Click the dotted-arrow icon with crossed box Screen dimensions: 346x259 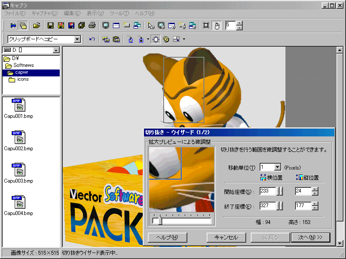[x=131, y=39]
